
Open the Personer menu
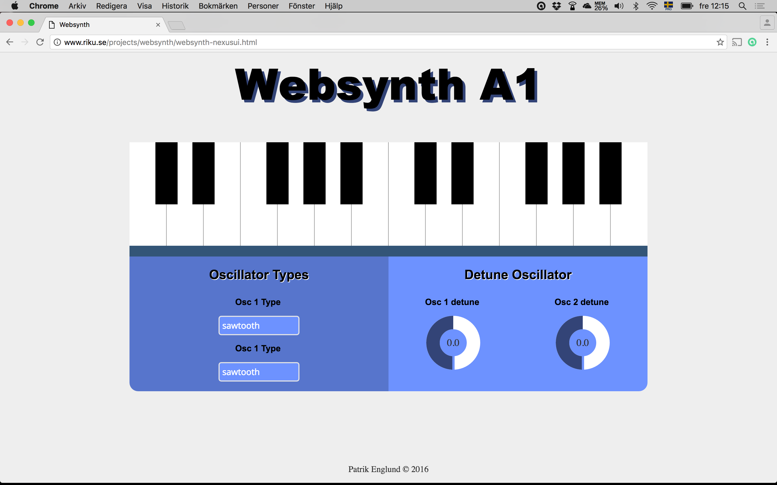pyautogui.click(x=263, y=6)
